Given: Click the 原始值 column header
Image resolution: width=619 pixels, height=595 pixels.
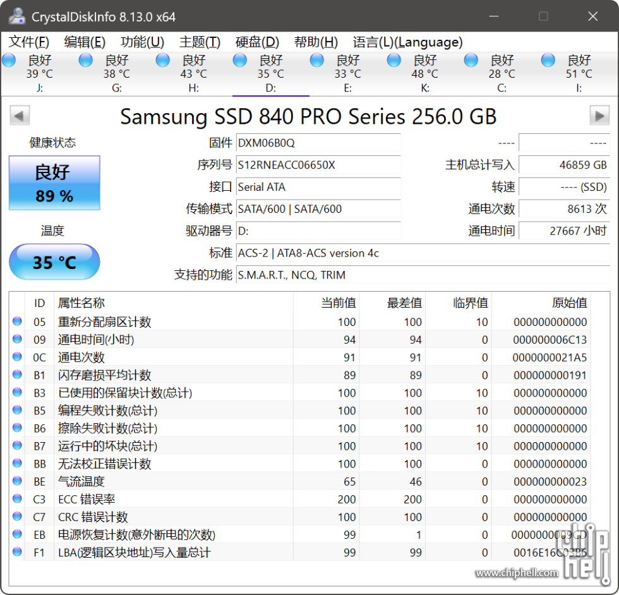Looking at the screenshot, I should click(541, 303).
